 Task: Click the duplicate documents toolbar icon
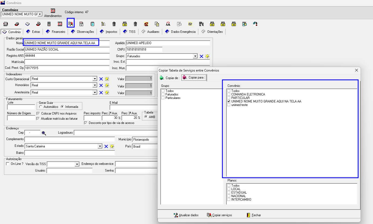[157, 24]
